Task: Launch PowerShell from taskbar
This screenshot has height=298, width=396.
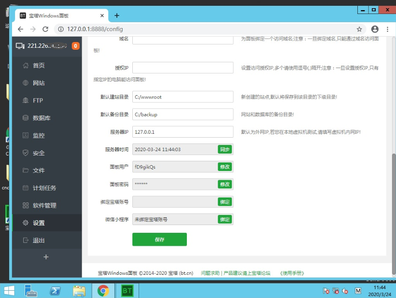Action: pyautogui.click(x=55, y=291)
